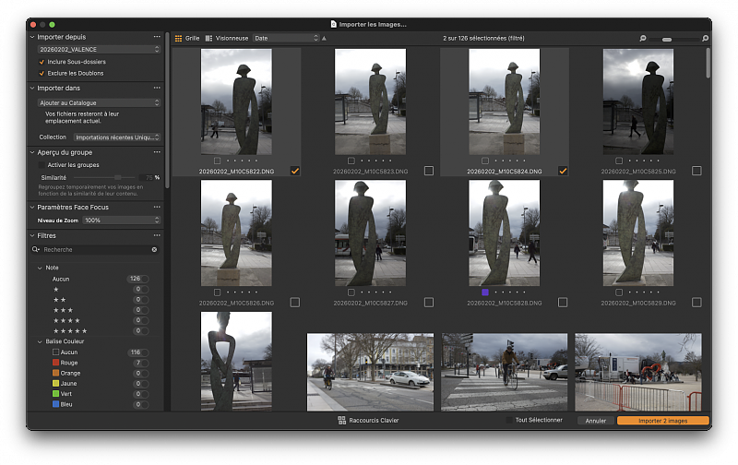Check import box for 20260202_M10C5823.DNG

428,171
